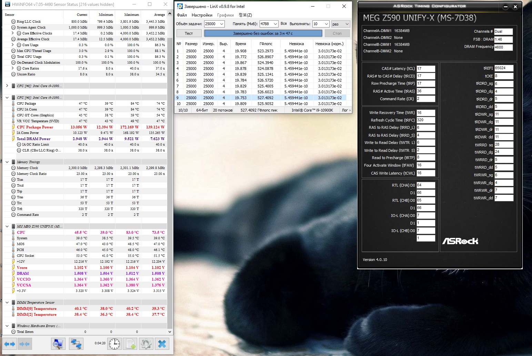Open Файл menu in LinX

pyautogui.click(x=182, y=15)
